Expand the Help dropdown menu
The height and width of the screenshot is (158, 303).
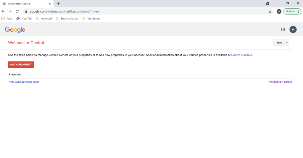281,43
